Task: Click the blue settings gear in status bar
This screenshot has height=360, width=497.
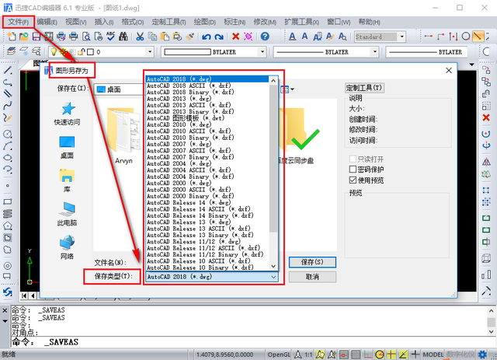Action: click(482, 355)
